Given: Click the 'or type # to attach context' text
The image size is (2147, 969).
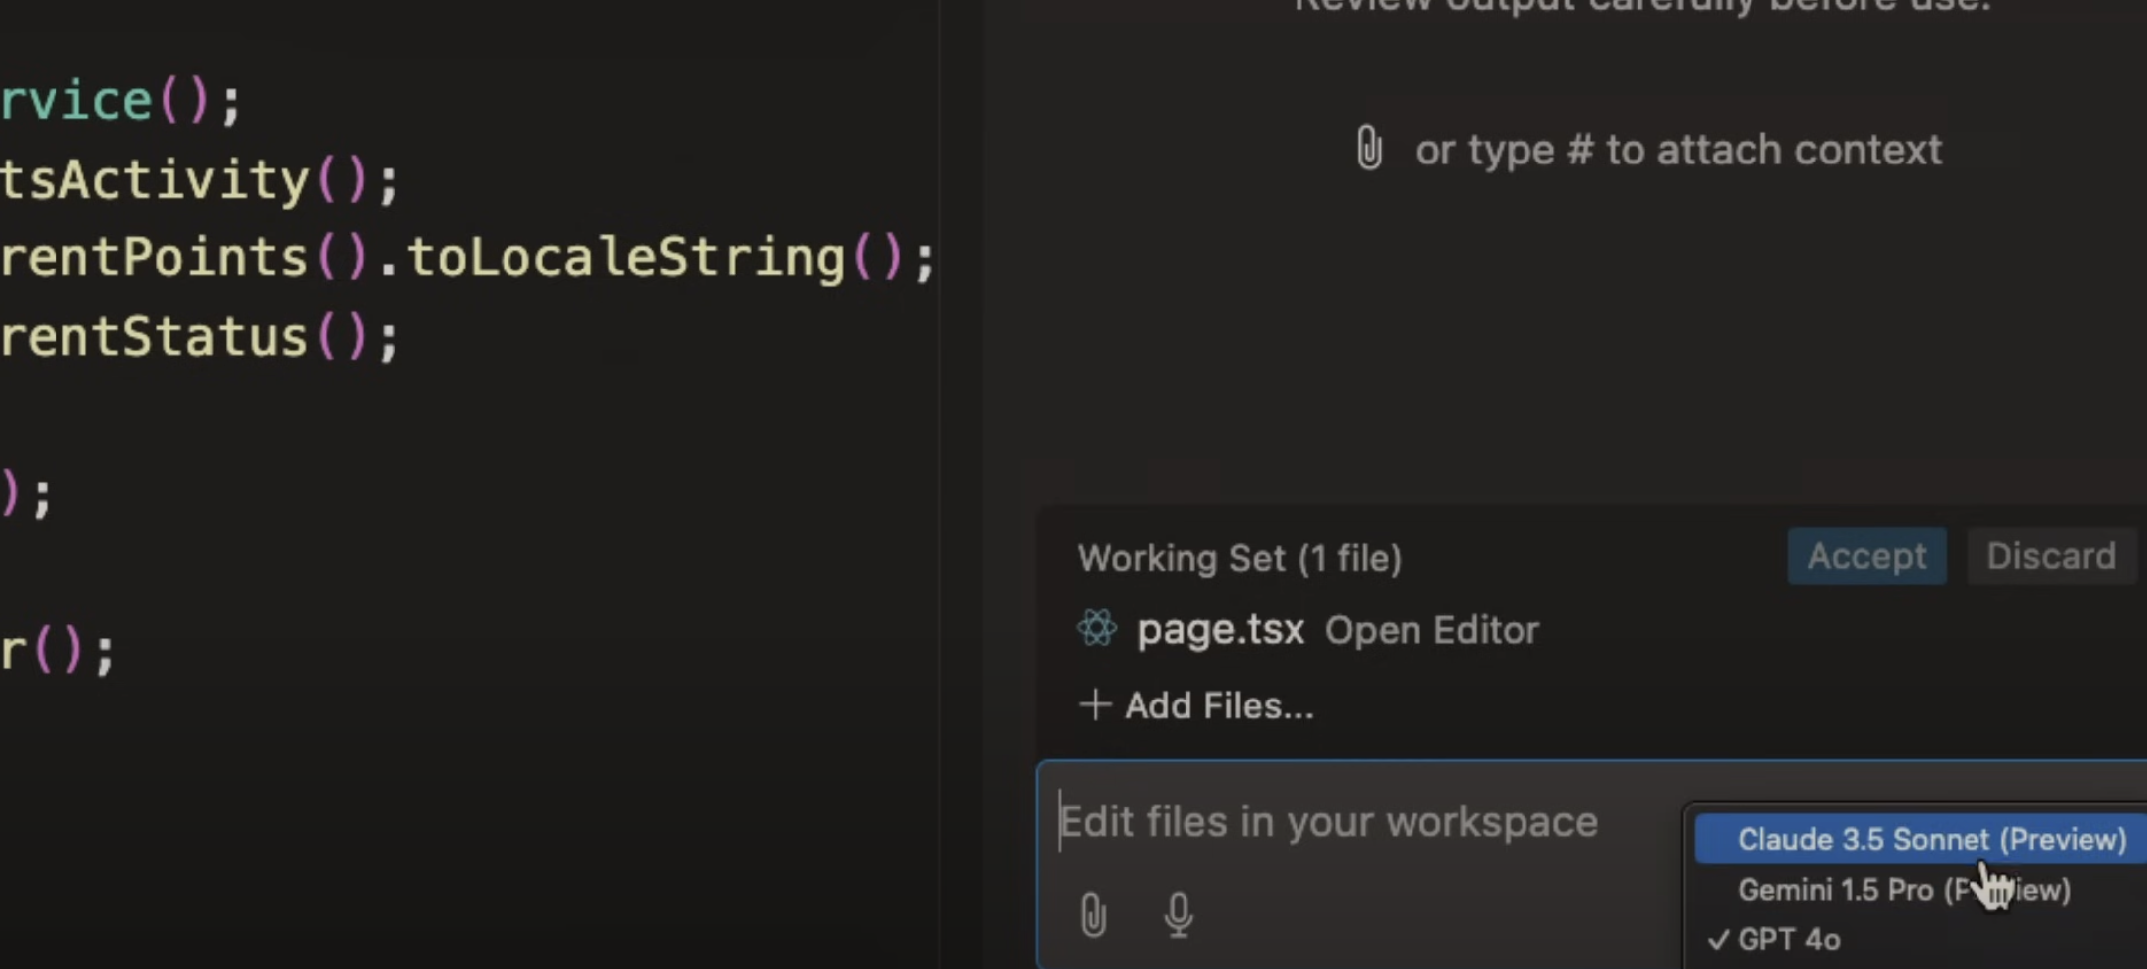Looking at the screenshot, I should tap(1677, 150).
